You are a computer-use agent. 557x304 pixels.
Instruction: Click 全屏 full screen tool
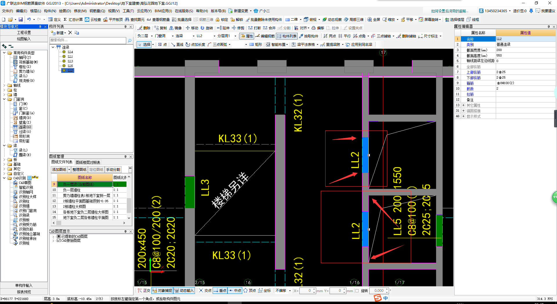374,19
